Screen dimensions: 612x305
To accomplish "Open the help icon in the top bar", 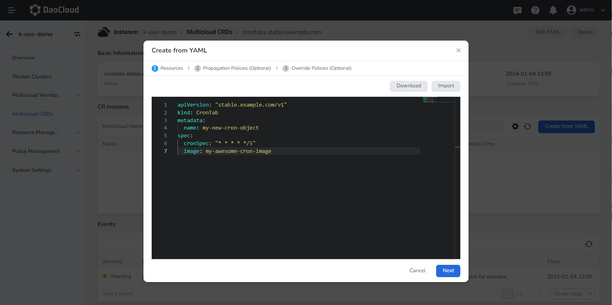I will [535, 10].
